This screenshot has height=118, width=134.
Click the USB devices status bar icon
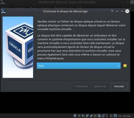pos(91,116)
